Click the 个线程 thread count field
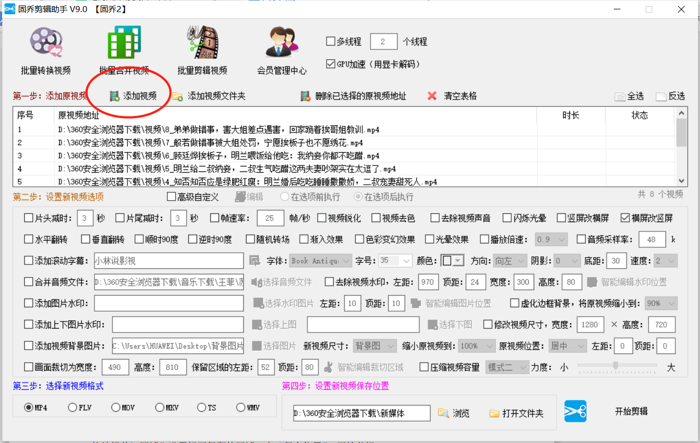This screenshot has height=443, width=700. 384,41
